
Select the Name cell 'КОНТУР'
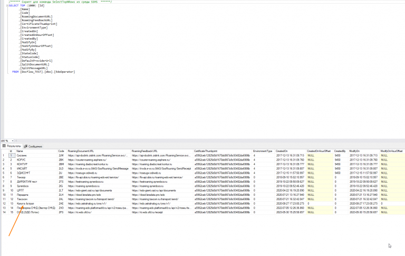click(36, 164)
